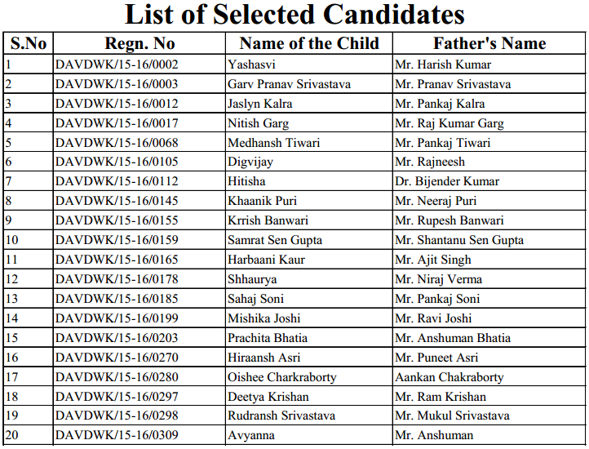Screen dimensions: 589x449
Task: Select the Nitish Garg cell
Action: [x=258, y=123]
